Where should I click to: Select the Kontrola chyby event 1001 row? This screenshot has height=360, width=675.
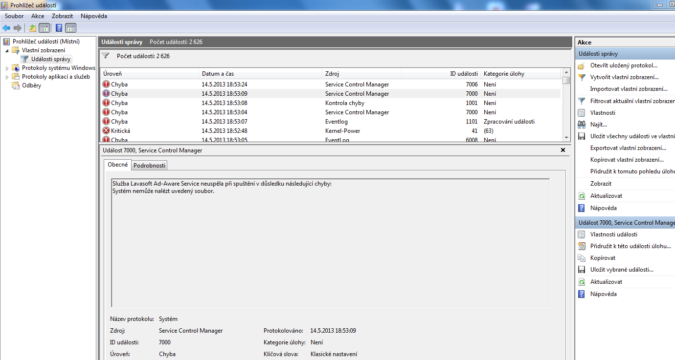(330, 103)
